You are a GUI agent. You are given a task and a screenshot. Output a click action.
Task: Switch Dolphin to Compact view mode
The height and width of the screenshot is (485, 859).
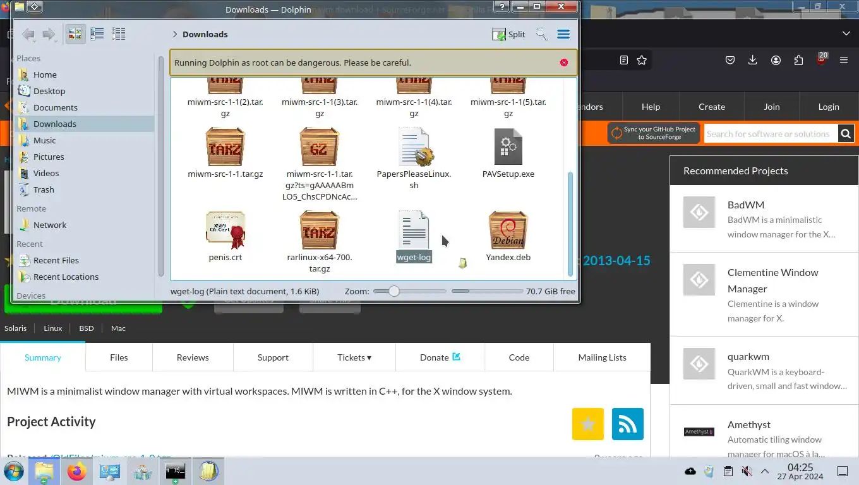[x=97, y=34]
